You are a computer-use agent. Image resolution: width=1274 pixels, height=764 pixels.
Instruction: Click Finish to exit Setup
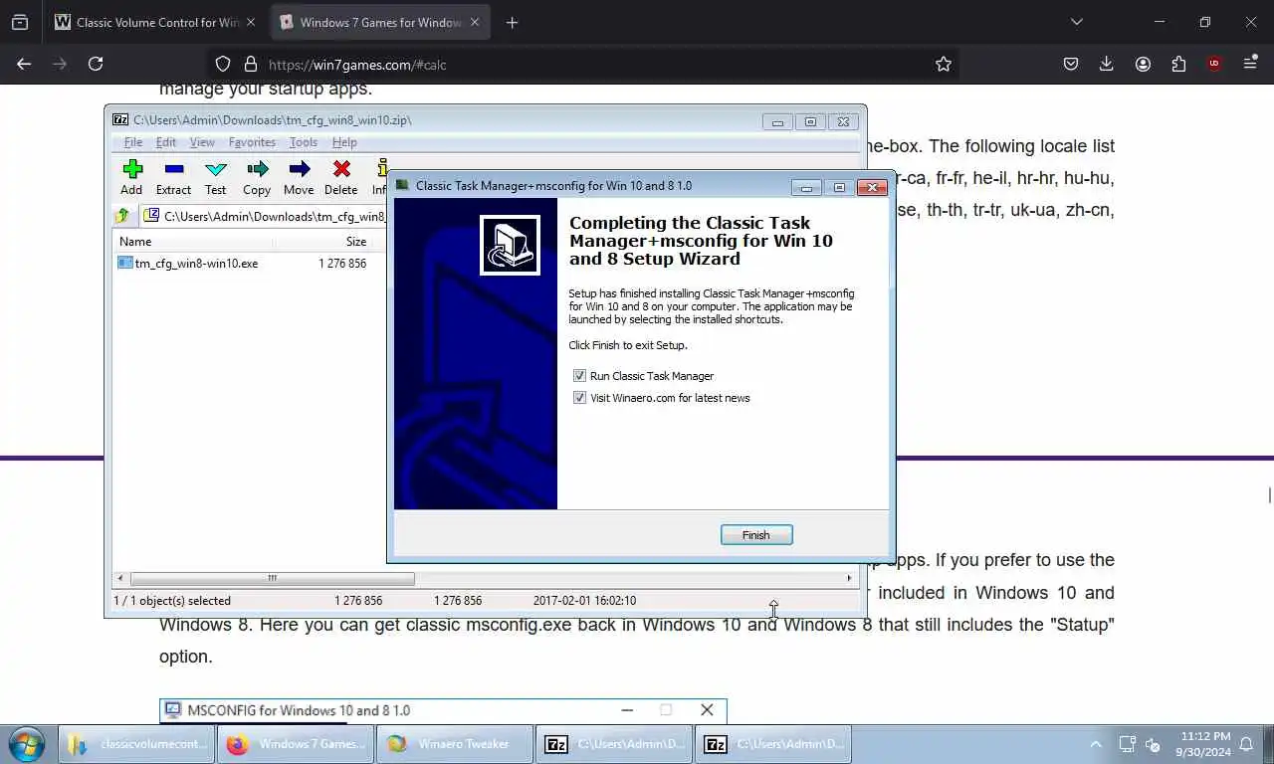click(756, 535)
